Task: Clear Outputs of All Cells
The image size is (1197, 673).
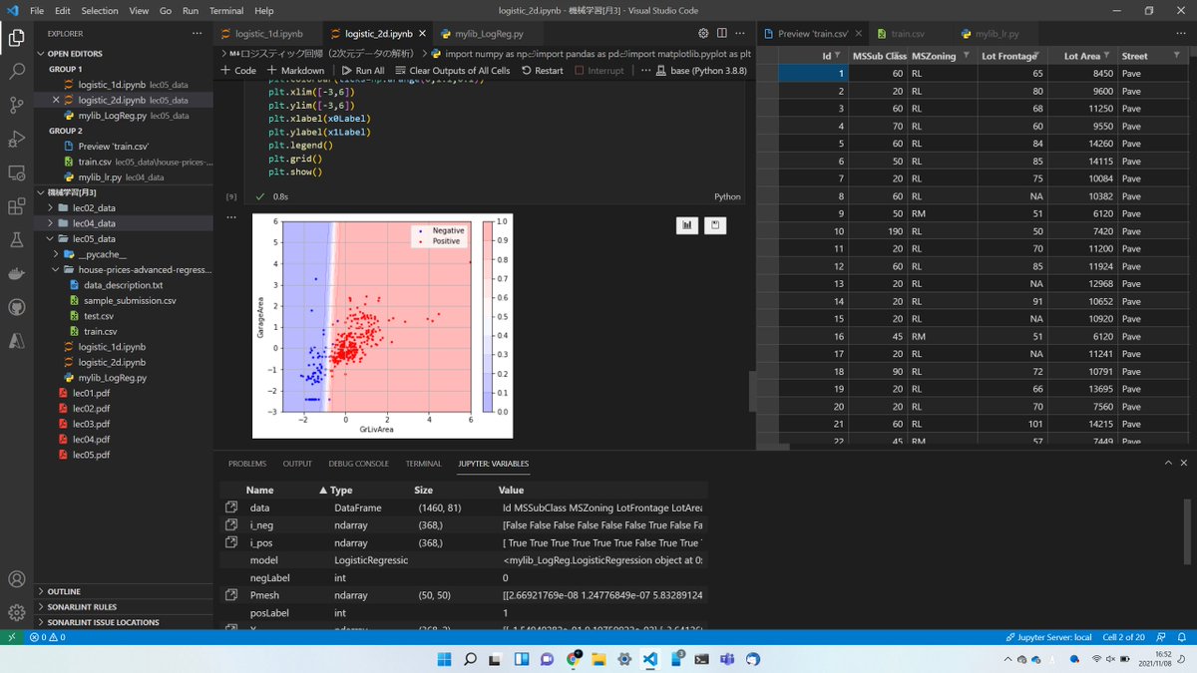Action: click(x=453, y=71)
